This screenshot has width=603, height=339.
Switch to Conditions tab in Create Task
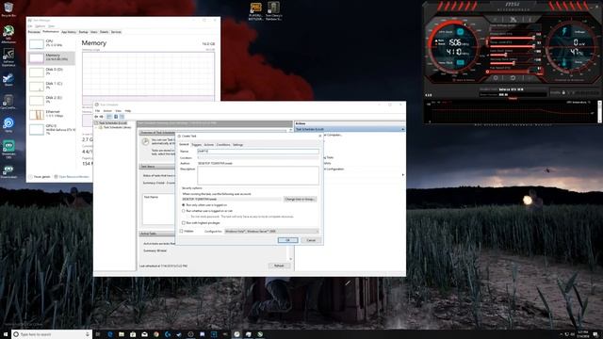click(223, 144)
